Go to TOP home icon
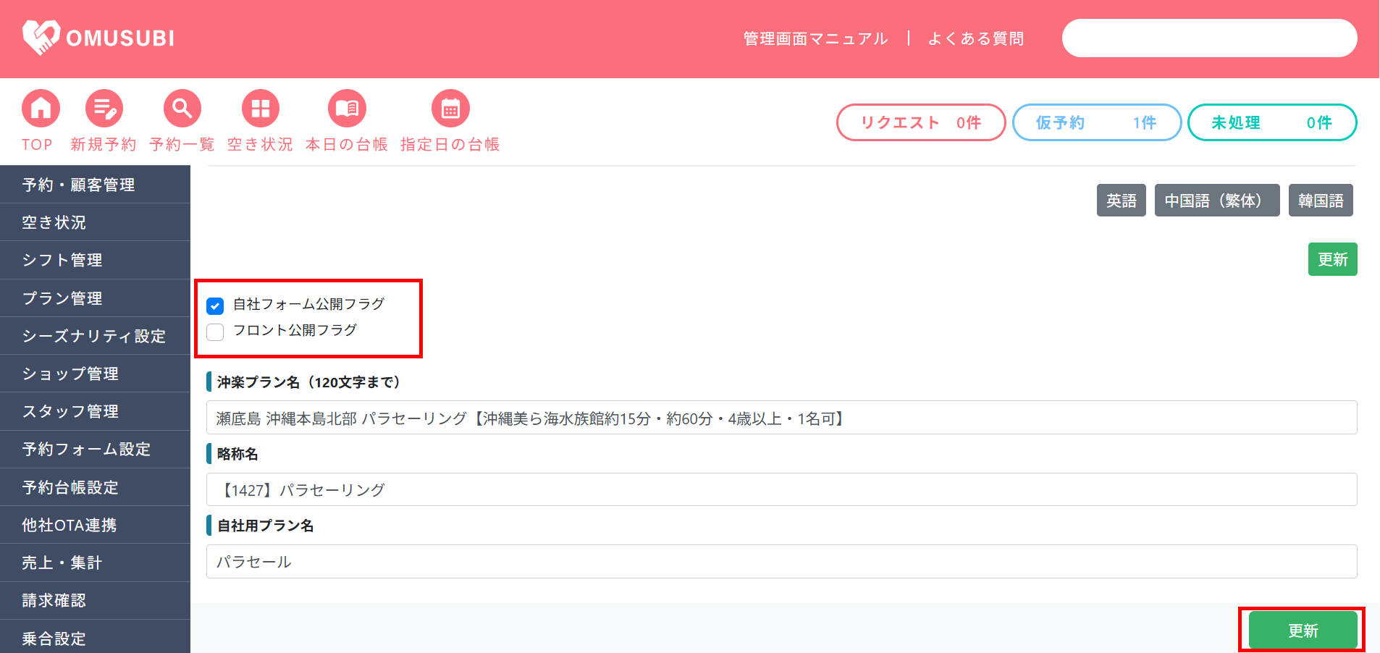Image resolution: width=1380 pixels, height=653 pixels. pos(41,109)
